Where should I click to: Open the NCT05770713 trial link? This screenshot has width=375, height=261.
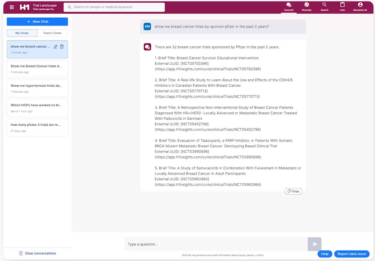[x=207, y=97]
